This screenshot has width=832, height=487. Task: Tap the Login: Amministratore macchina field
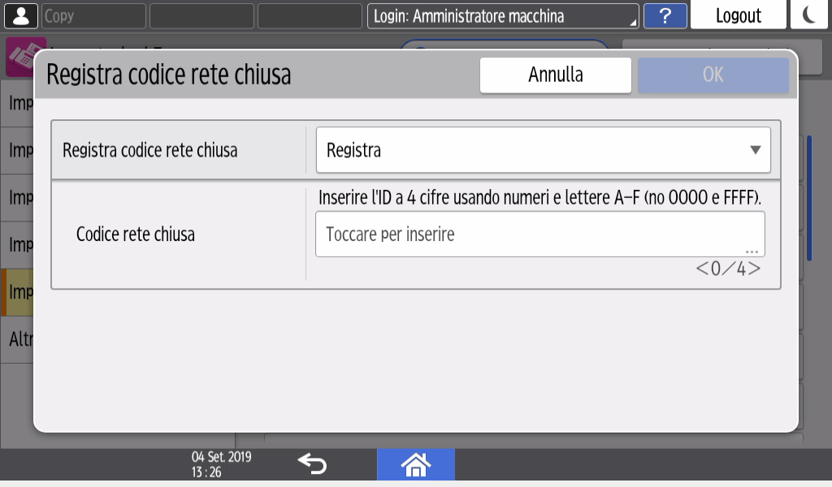pyautogui.click(x=503, y=16)
